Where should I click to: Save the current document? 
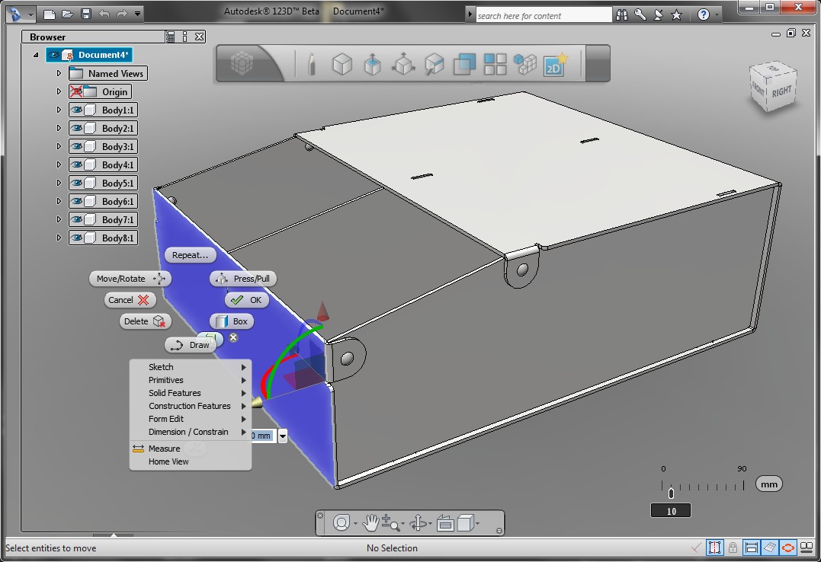point(86,14)
